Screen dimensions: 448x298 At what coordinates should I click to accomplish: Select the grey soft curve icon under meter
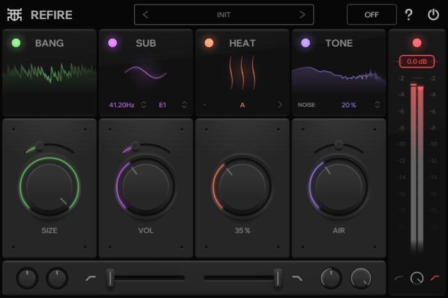point(399,278)
